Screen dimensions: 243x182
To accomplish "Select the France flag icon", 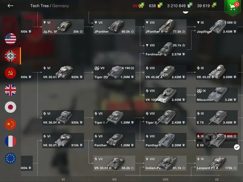I will 10,141.
